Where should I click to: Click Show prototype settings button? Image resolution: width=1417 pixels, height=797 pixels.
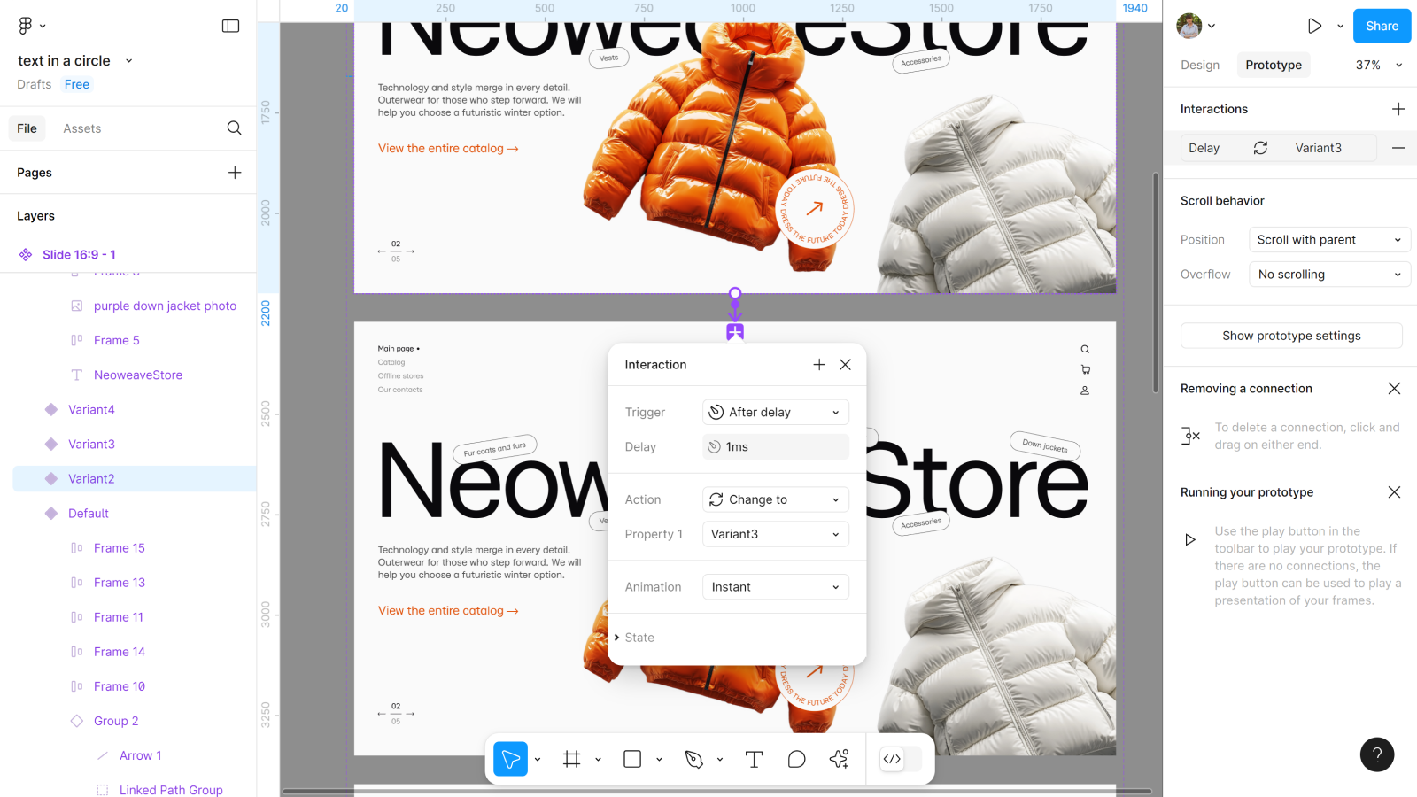tap(1291, 336)
